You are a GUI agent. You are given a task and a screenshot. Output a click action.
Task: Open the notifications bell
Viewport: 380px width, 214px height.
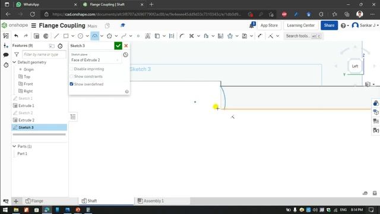point(252,25)
